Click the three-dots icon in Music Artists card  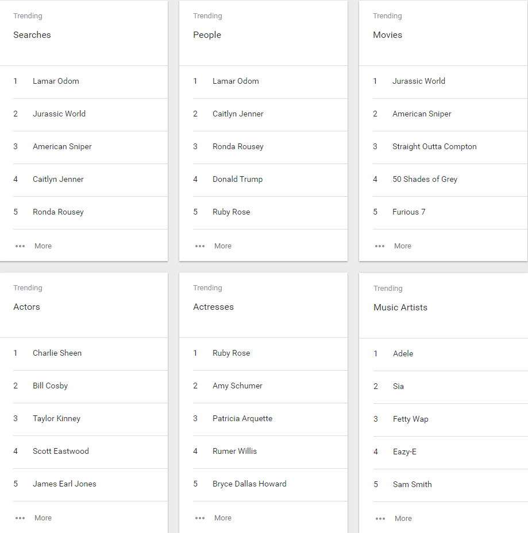[380, 519]
